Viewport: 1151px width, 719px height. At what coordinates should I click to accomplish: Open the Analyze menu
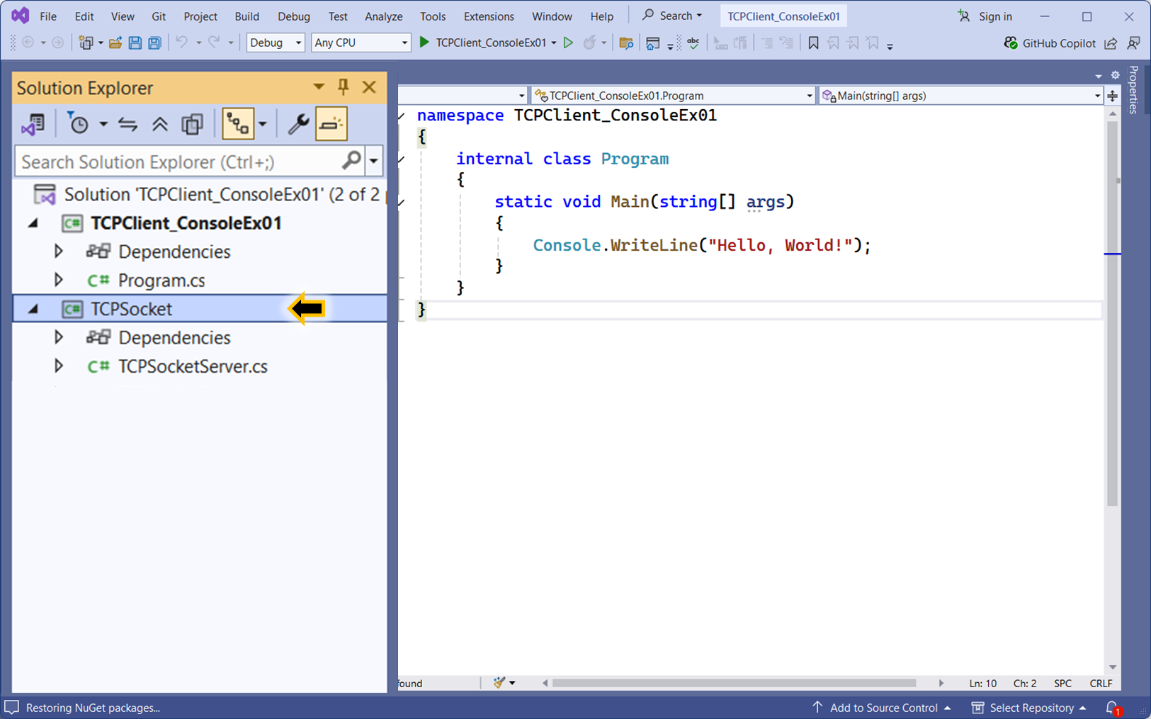tap(383, 16)
